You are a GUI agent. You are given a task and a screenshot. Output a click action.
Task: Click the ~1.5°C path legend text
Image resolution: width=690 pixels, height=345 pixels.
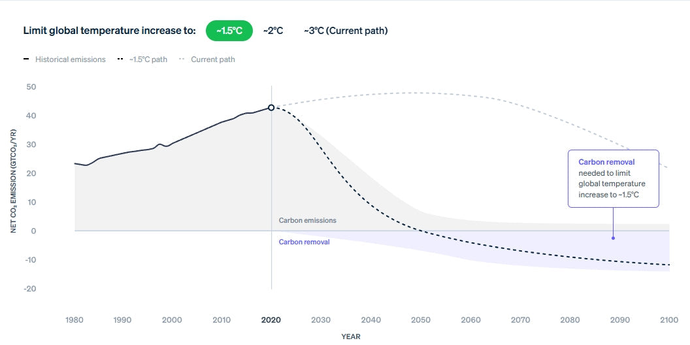coord(148,59)
